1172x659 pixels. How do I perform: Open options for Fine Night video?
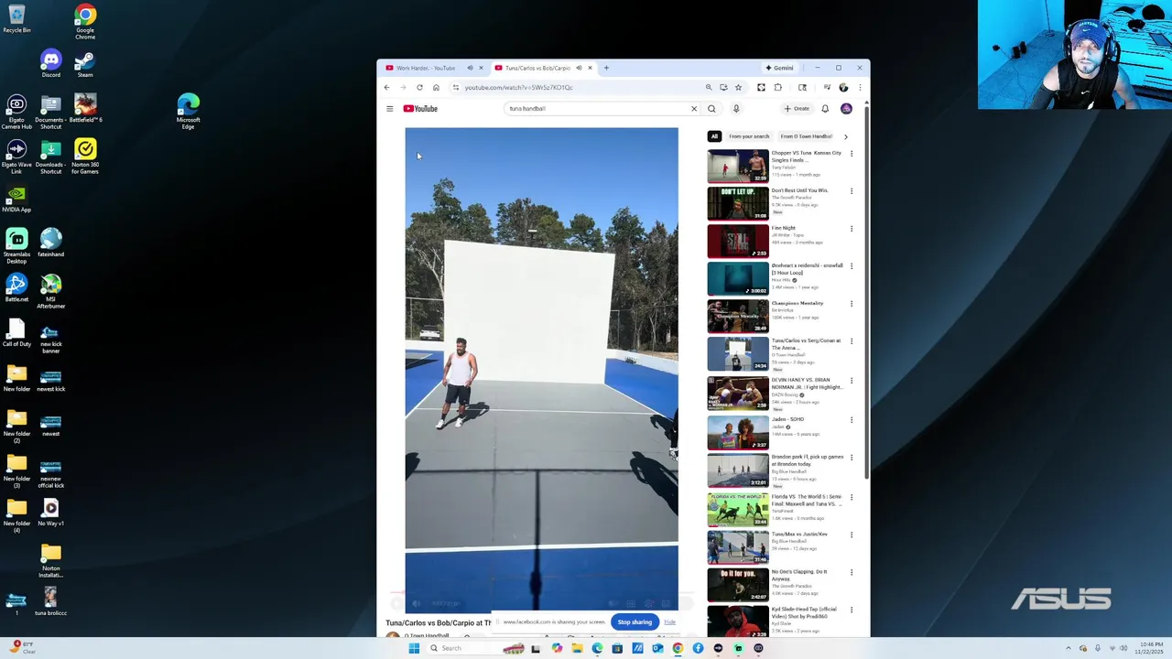click(852, 229)
